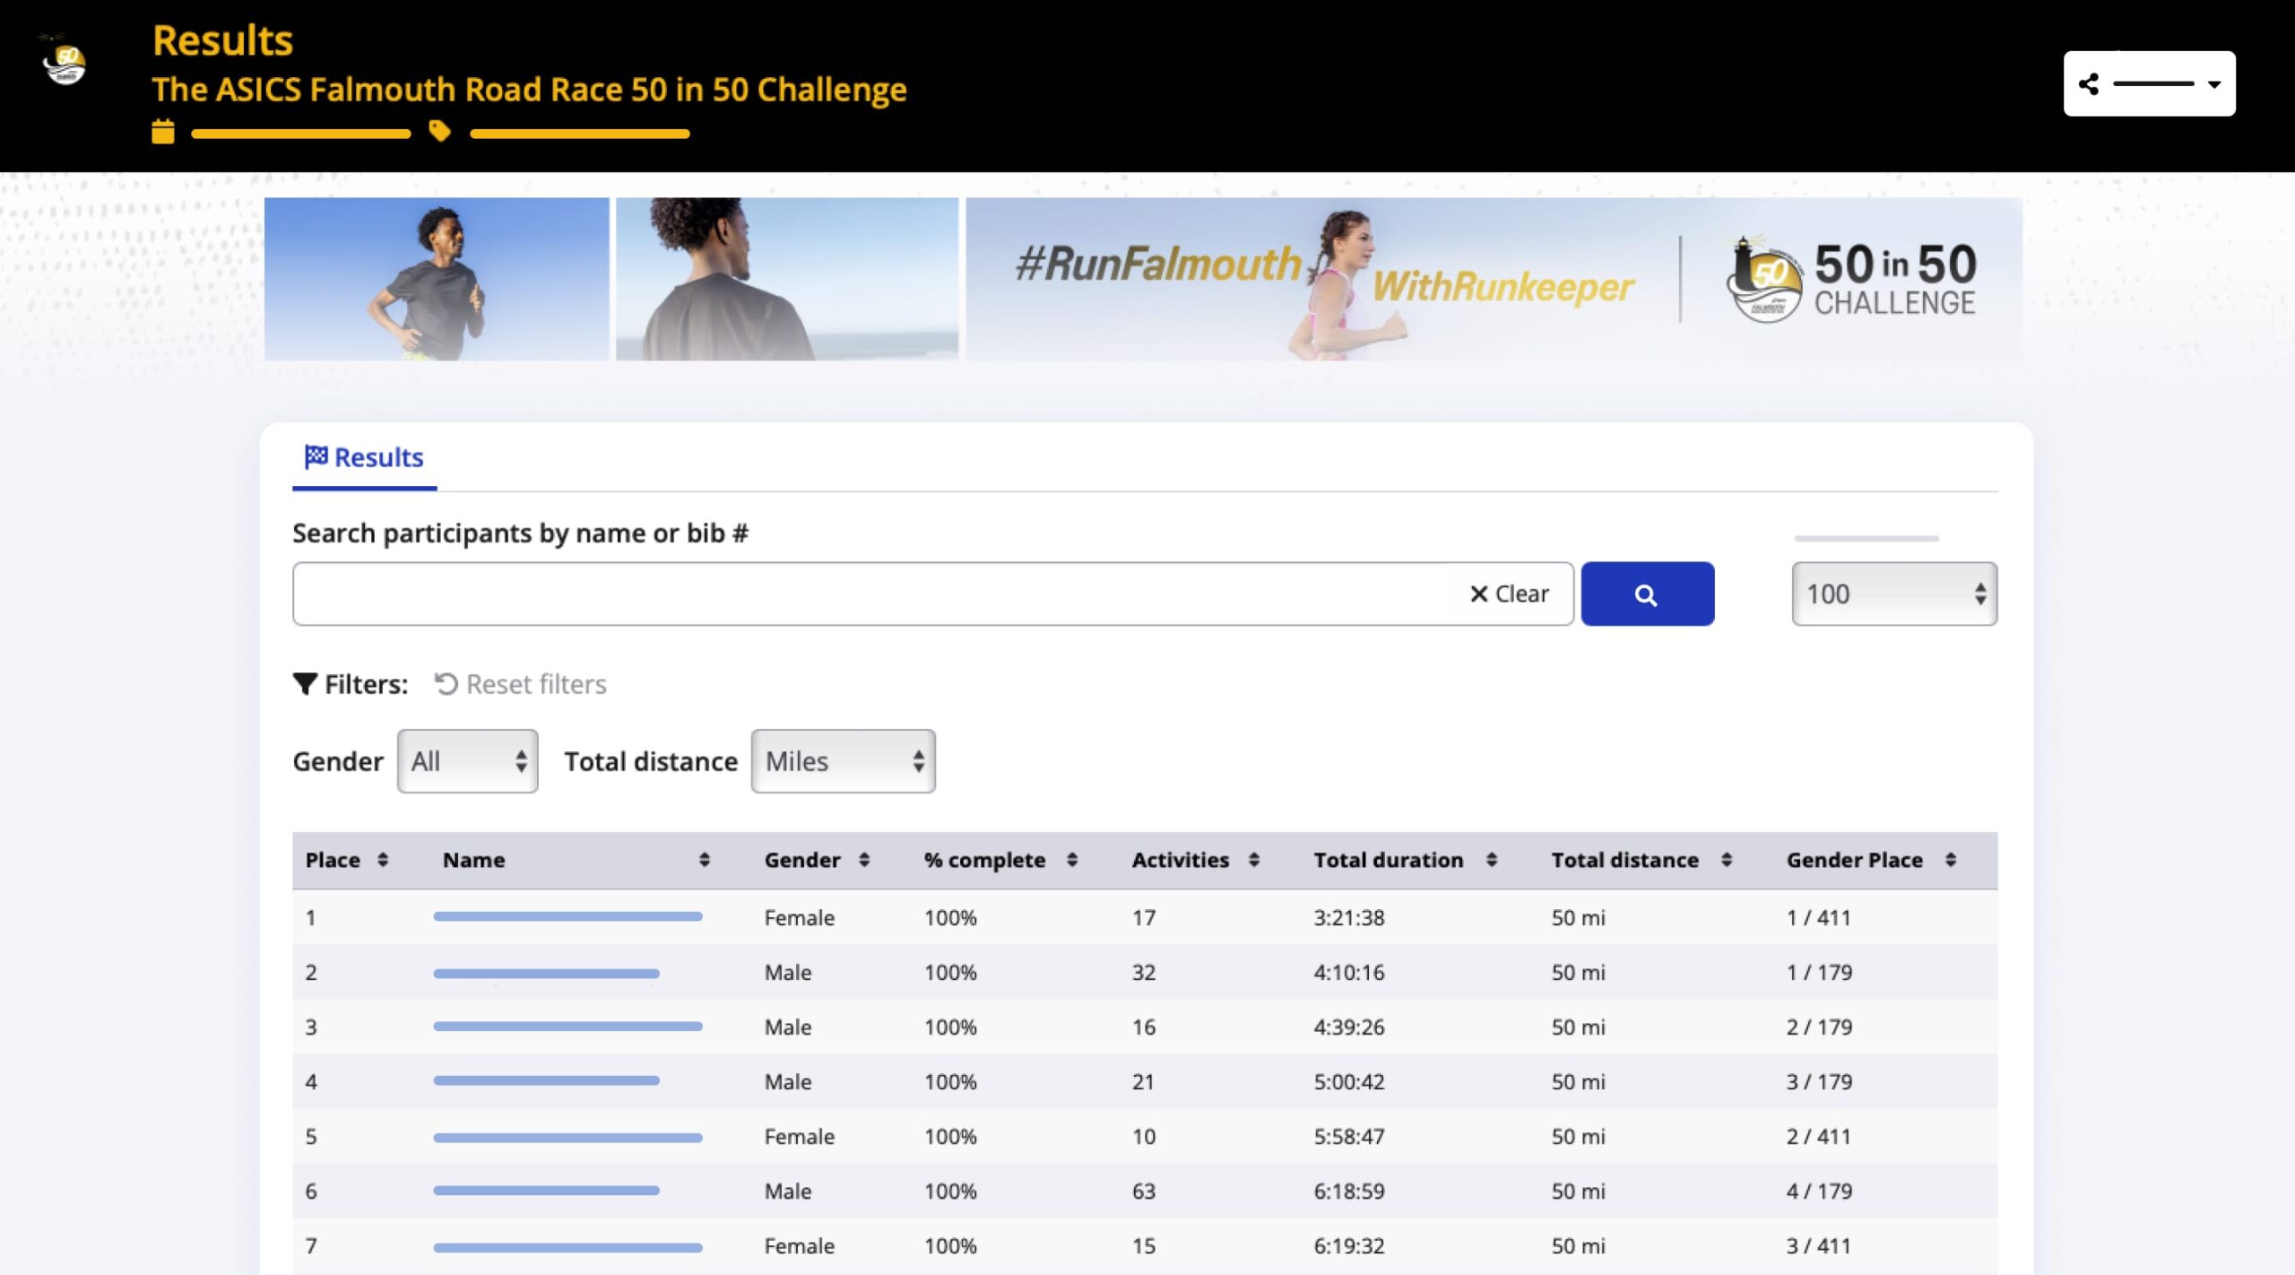Screen dimensions: 2295x1275
Task: Sort by Activities column sort icon
Action: tap(1254, 860)
